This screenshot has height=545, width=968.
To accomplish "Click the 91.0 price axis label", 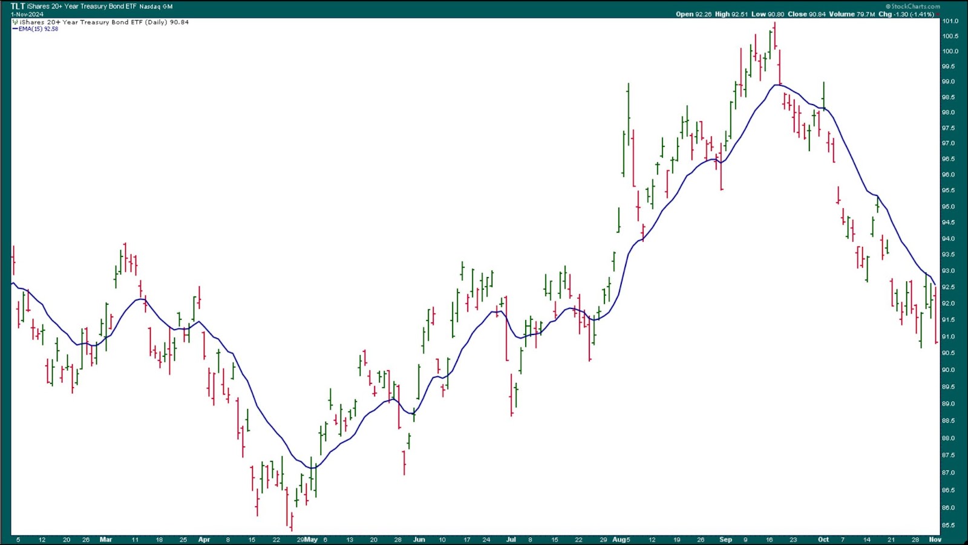I will pyautogui.click(x=948, y=336).
